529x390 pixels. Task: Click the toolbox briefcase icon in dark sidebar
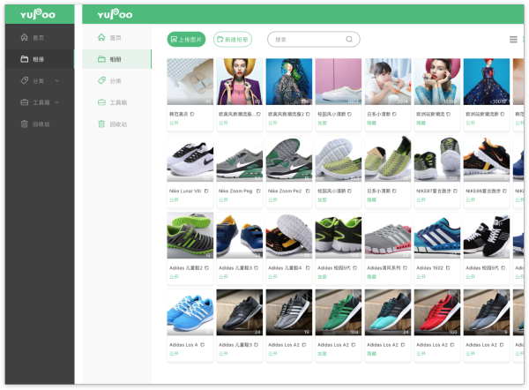(24, 102)
